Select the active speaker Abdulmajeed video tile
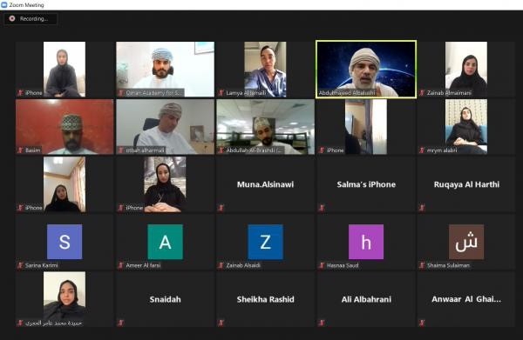The image size is (523, 340). pyautogui.click(x=366, y=70)
